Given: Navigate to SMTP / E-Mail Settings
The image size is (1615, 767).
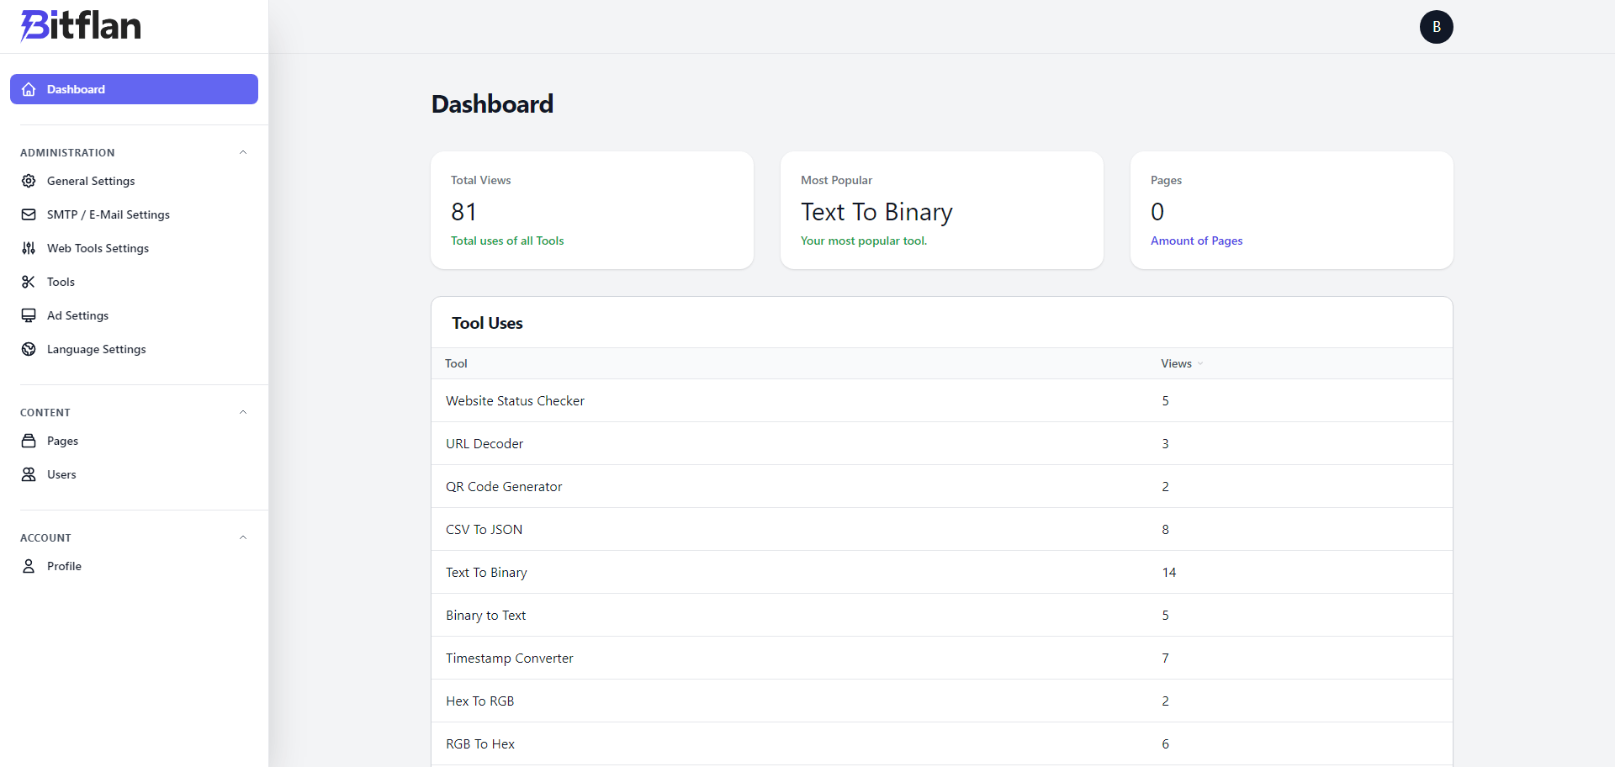Looking at the screenshot, I should pyautogui.click(x=107, y=214).
